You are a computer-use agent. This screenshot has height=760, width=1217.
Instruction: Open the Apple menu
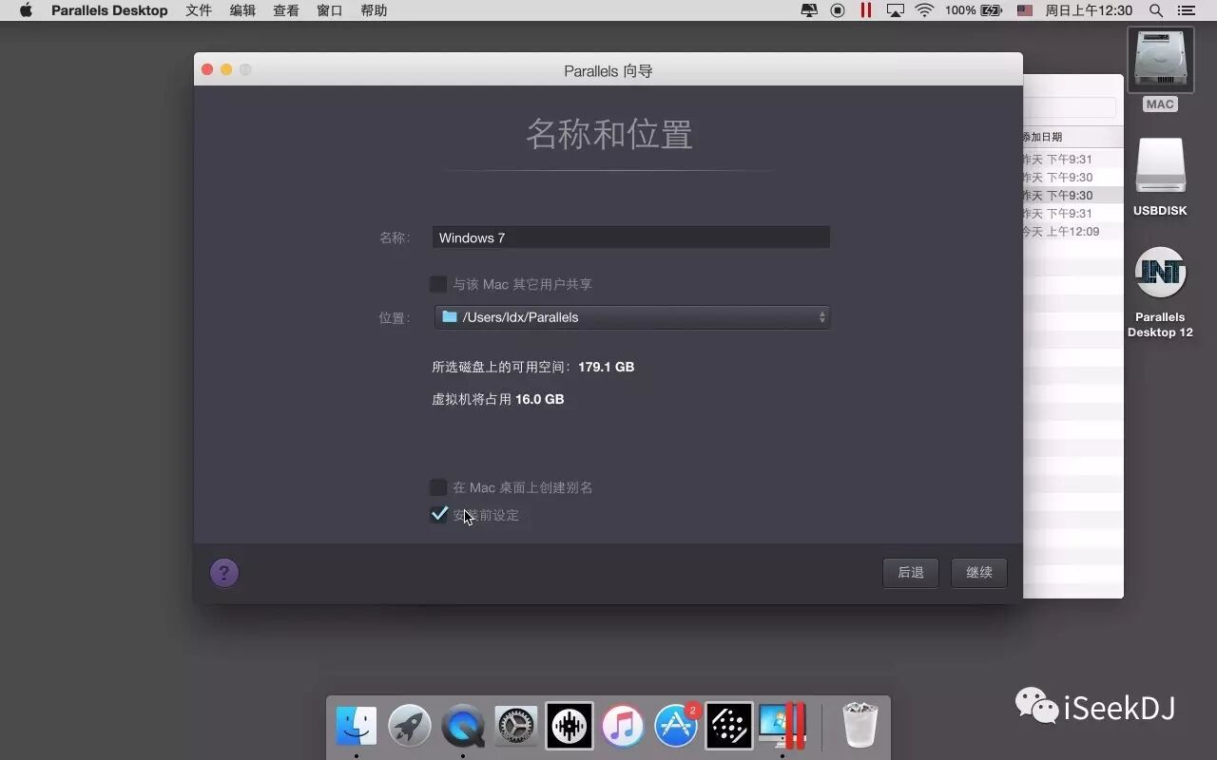26,10
